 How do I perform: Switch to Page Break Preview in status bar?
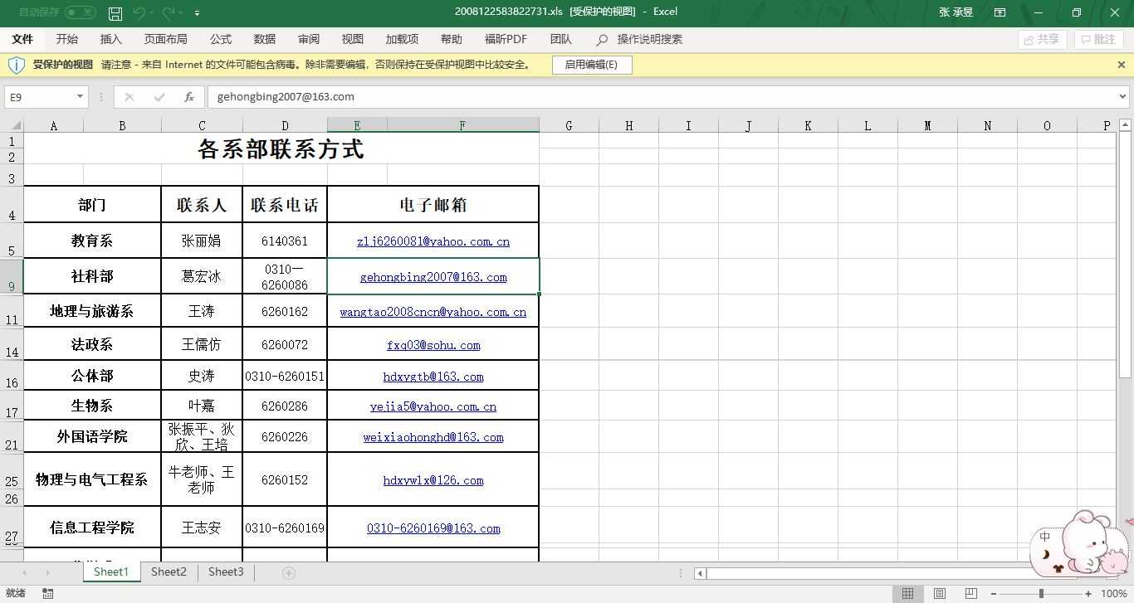[x=970, y=593]
